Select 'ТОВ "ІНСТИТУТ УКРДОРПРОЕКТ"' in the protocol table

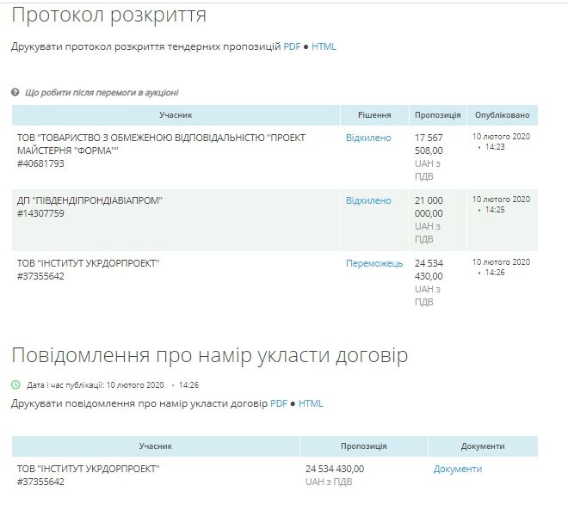[88, 263]
